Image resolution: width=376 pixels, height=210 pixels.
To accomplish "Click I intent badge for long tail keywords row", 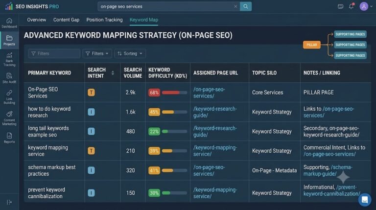I will point(91,131).
